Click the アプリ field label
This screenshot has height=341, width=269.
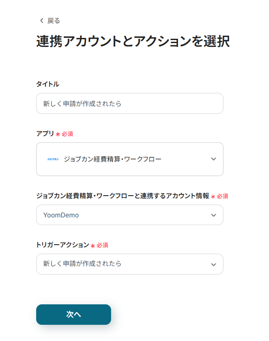coord(45,133)
